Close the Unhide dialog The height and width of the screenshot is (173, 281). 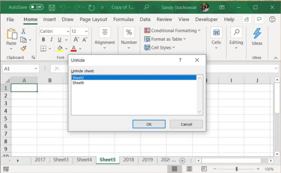197,60
